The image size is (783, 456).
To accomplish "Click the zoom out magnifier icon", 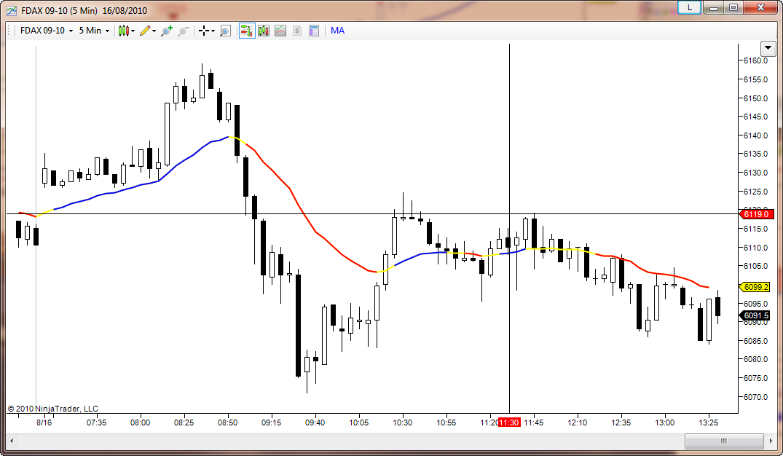I will (x=184, y=31).
